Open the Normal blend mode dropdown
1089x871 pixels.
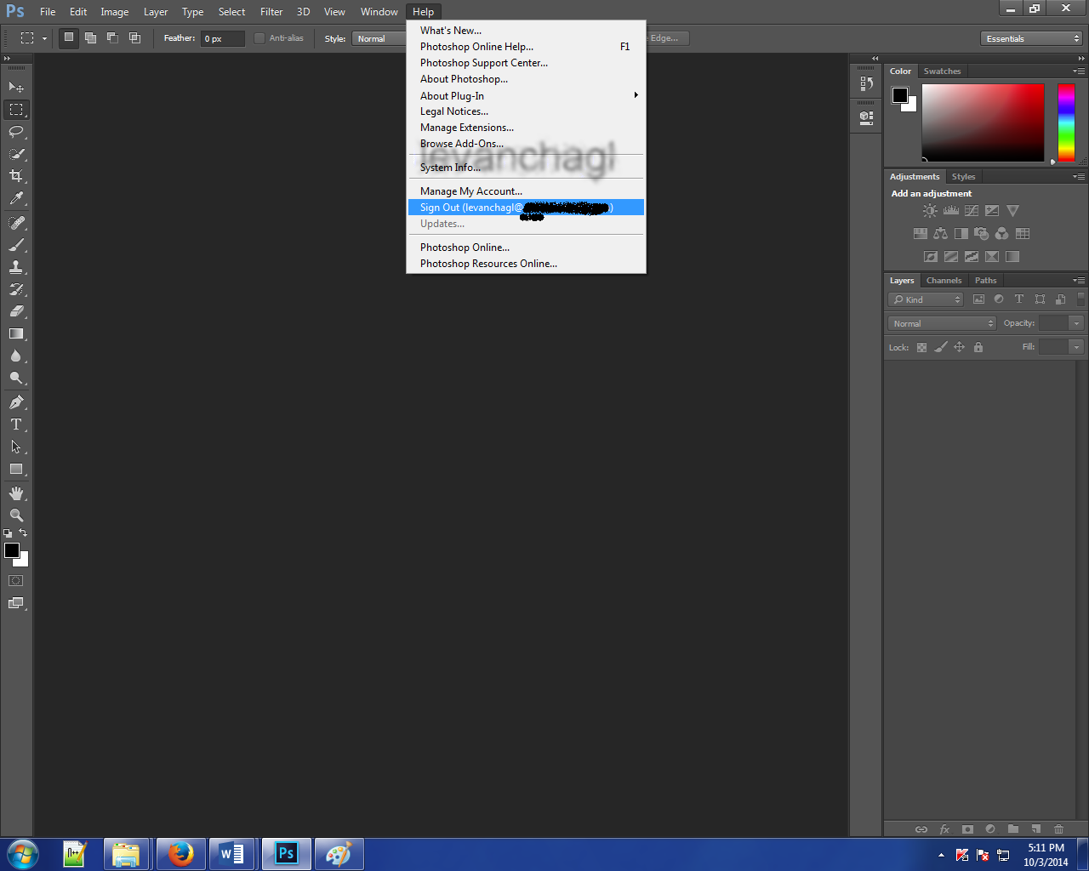(942, 323)
